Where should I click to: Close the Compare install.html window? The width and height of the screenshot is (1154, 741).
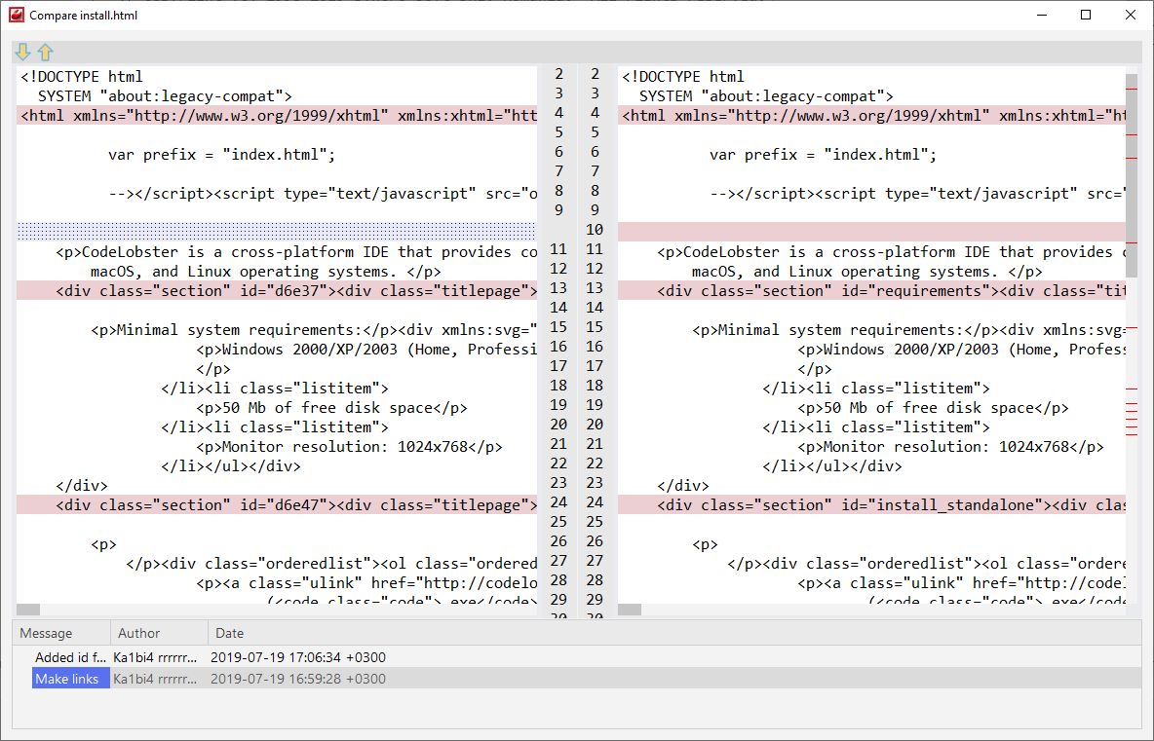(x=1131, y=15)
